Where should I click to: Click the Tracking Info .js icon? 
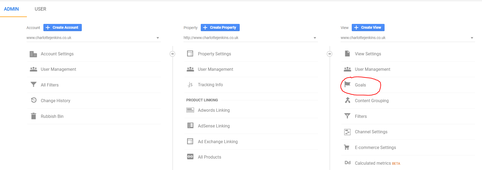pos(190,85)
